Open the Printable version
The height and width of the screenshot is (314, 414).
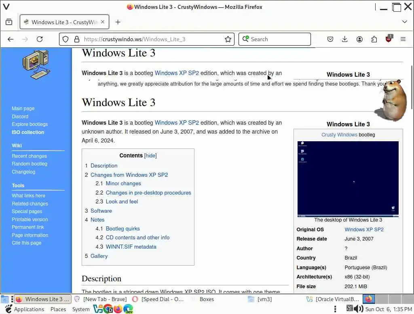click(30, 219)
